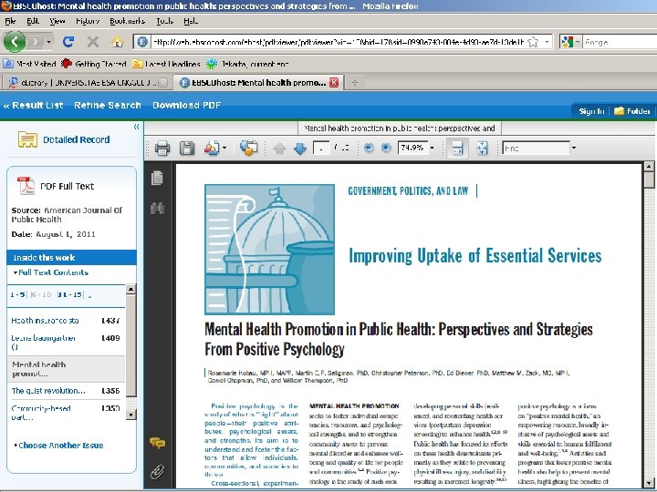Go to next page with blue down arrow
657x492 pixels.
click(300, 149)
